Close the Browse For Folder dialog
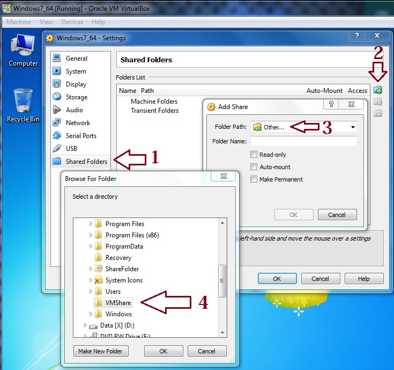Viewport: 394px width, 370px height. [224, 176]
